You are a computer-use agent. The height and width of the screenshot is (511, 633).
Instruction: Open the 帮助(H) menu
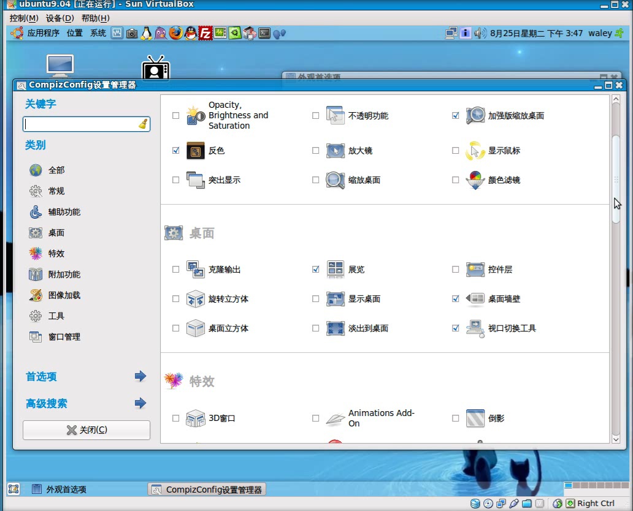click(x=95, y=18)
